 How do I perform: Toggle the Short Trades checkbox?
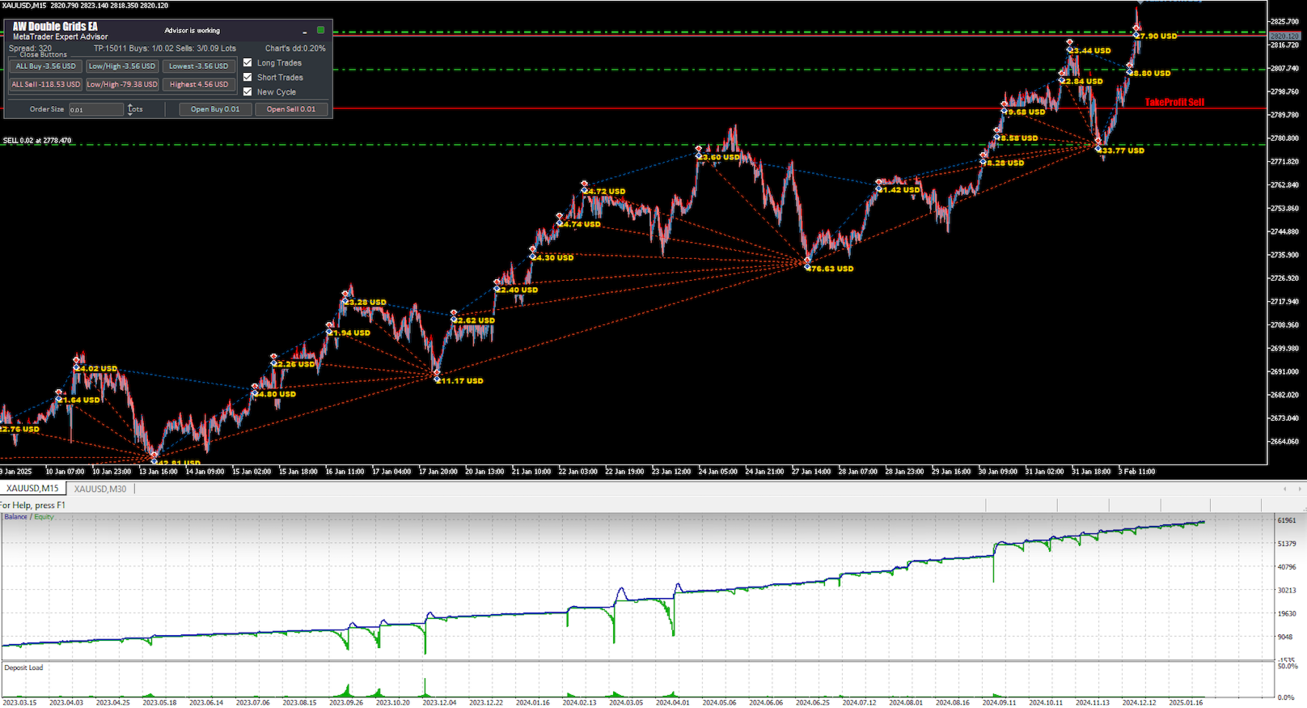point(247,77)
